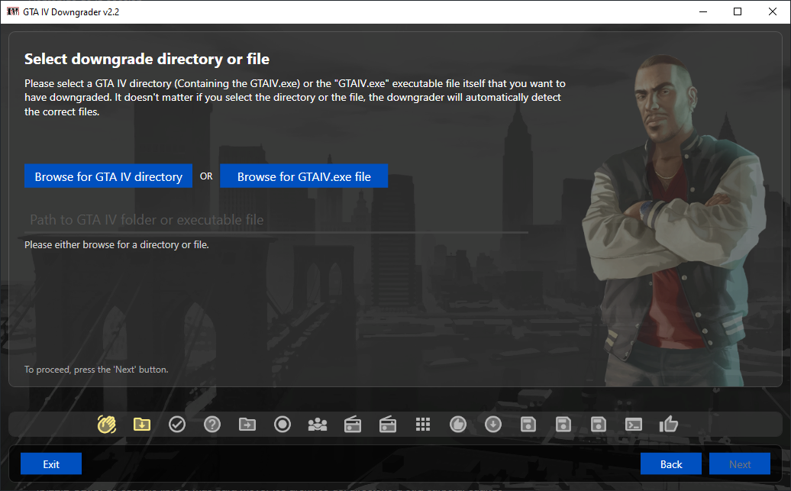
Task: Click the 'Select downgrade directory or file' heading
Action: click(147, 59)
